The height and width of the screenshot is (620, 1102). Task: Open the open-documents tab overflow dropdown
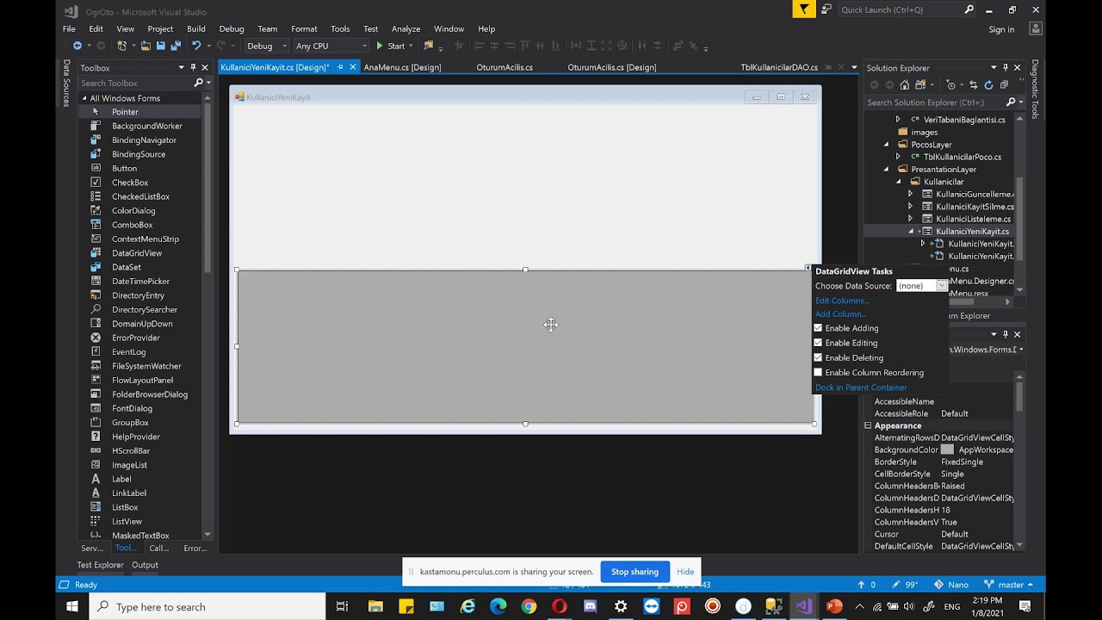(854, 67)
